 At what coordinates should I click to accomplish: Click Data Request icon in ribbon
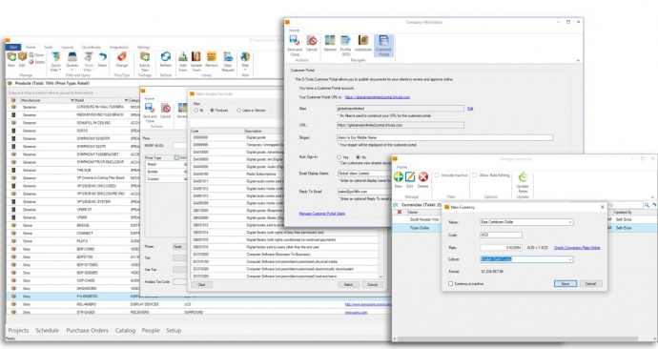(x=228, y=57)
